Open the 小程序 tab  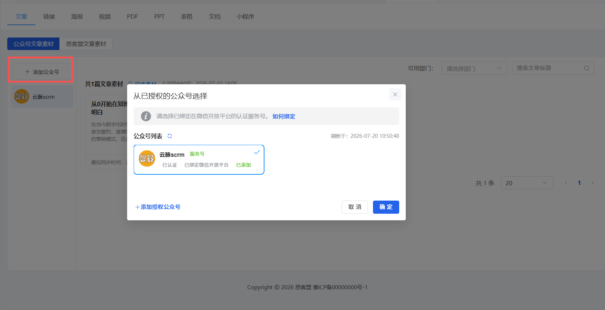pos(245,17)
